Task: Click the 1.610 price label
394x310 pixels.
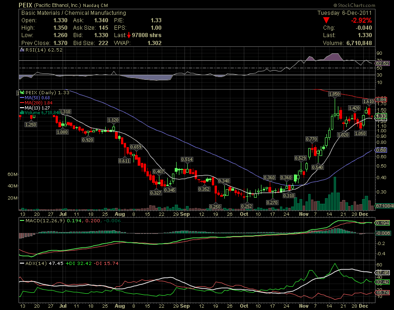Action: 369,102
